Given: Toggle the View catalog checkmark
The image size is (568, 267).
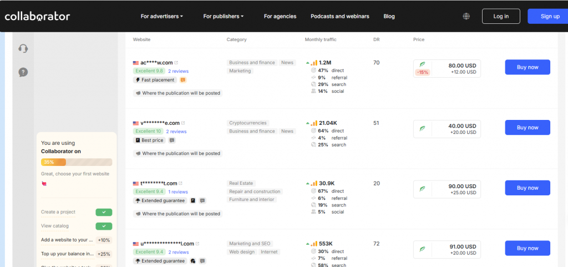Looking at the screenshot, I should click(104, 226).
